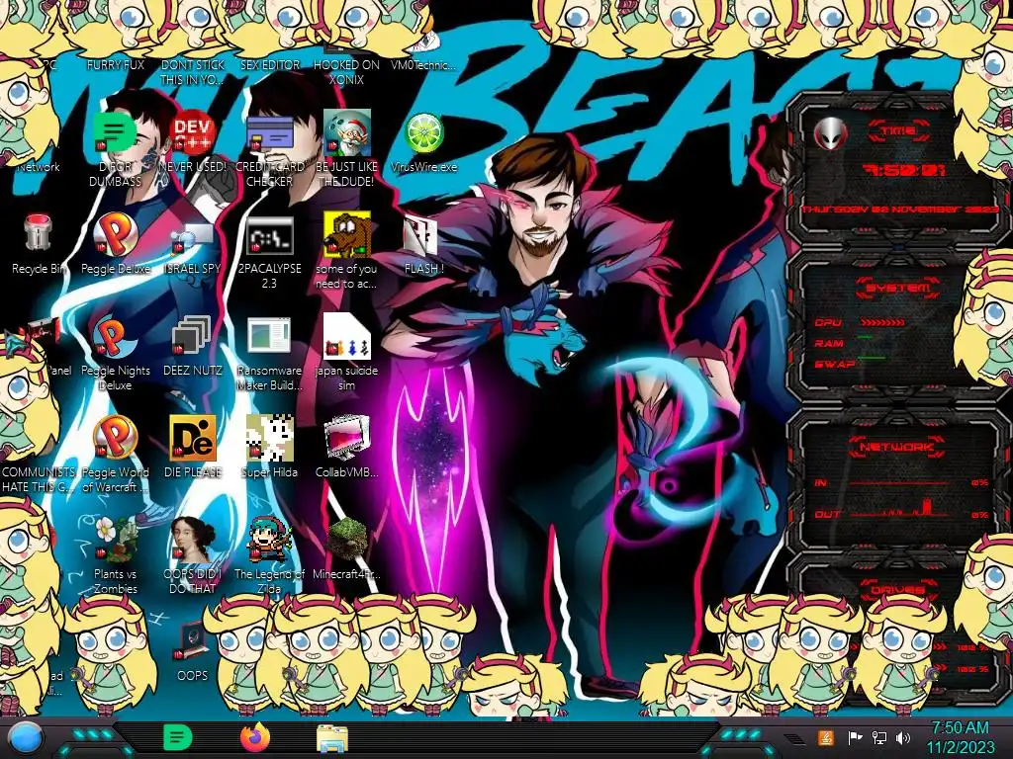
Task: Launch The Legend of Zilda
Action: (269, 540)
